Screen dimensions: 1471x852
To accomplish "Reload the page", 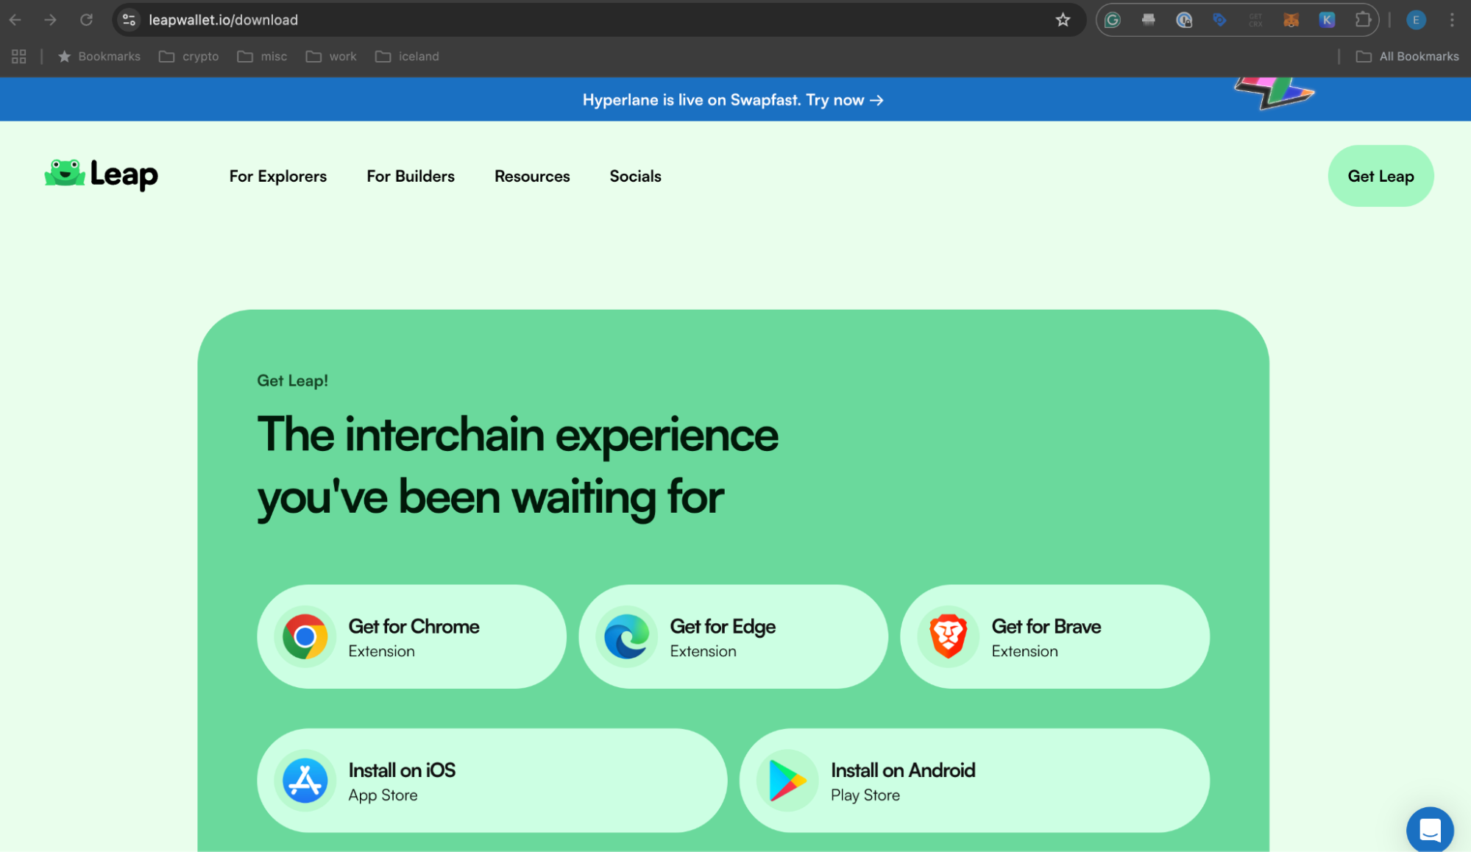I will point(86,20).
